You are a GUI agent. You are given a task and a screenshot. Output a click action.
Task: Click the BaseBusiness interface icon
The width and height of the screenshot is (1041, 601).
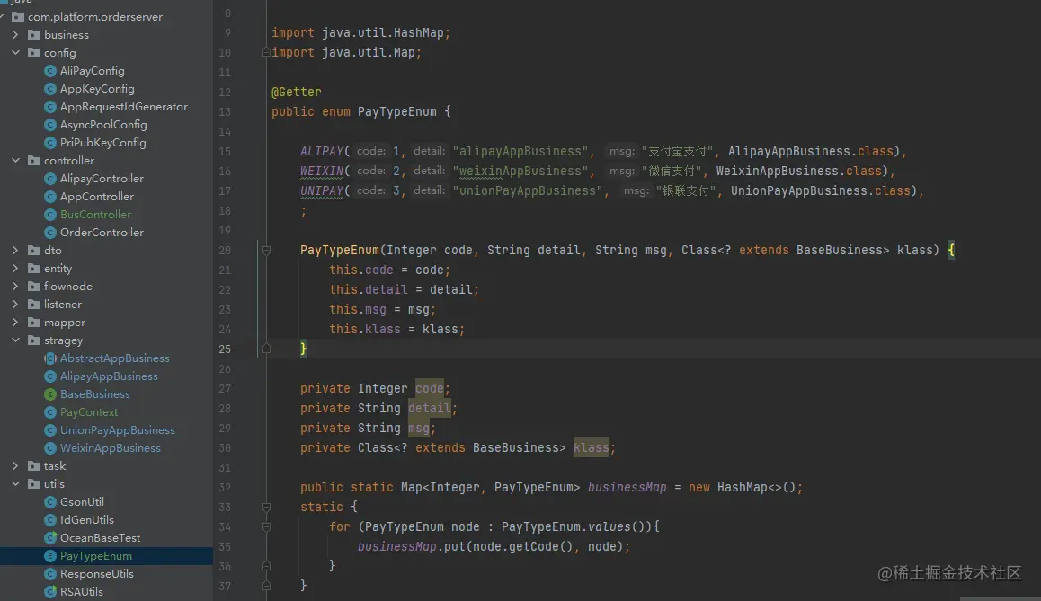[49, 394]
